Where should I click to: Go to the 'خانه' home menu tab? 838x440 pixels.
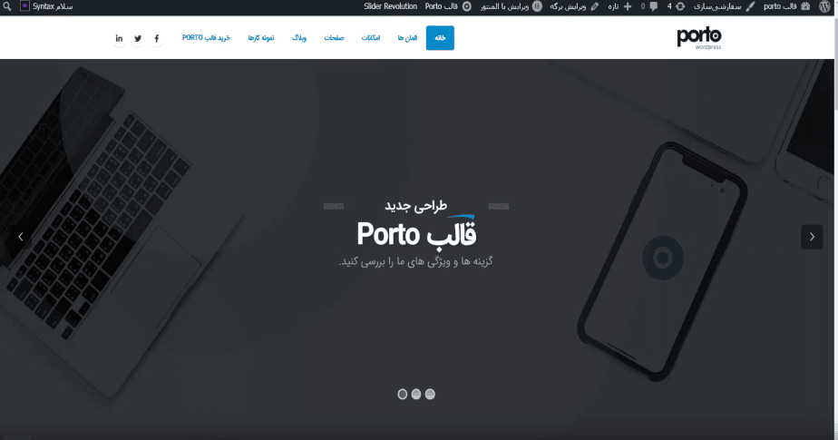pyautogui.click(x=440, y=38)
